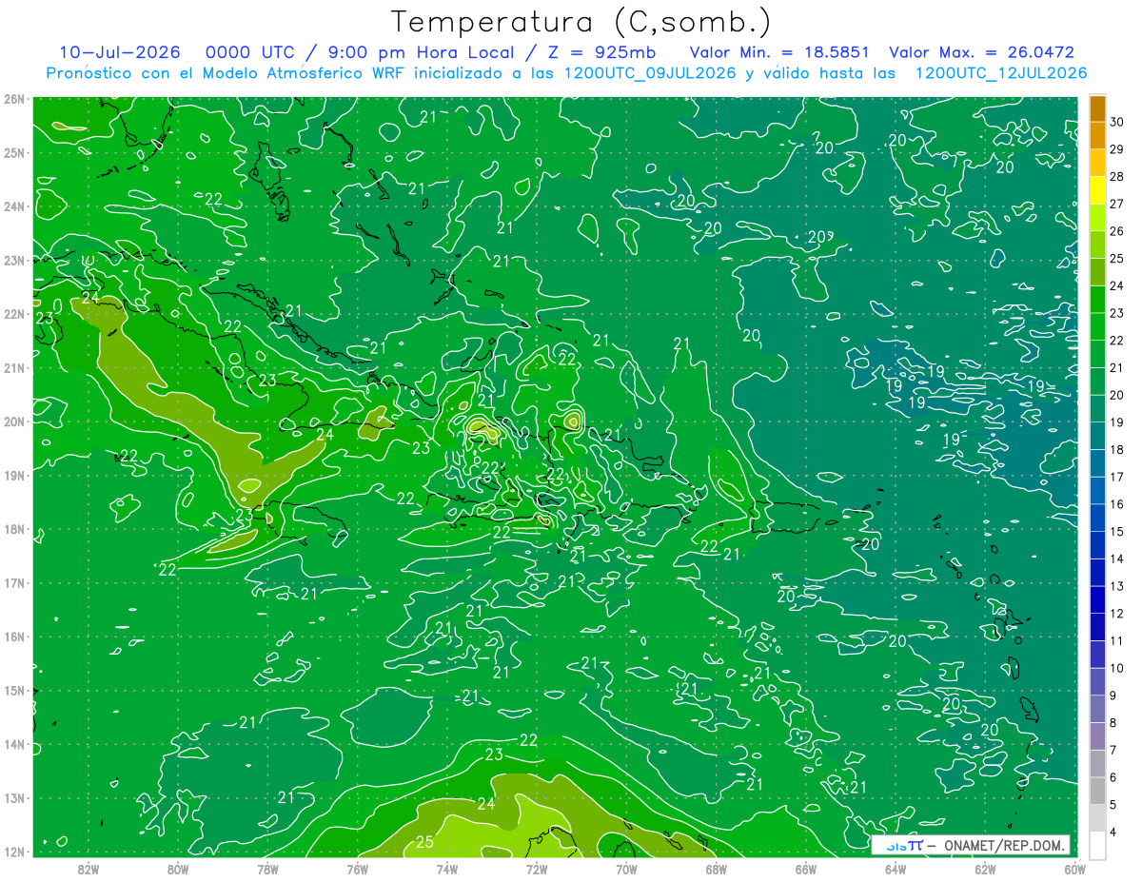Screen dimensions: 1142x882
Task: Click the "66W" longitude axis label
Action: click(x=806, y=870)
